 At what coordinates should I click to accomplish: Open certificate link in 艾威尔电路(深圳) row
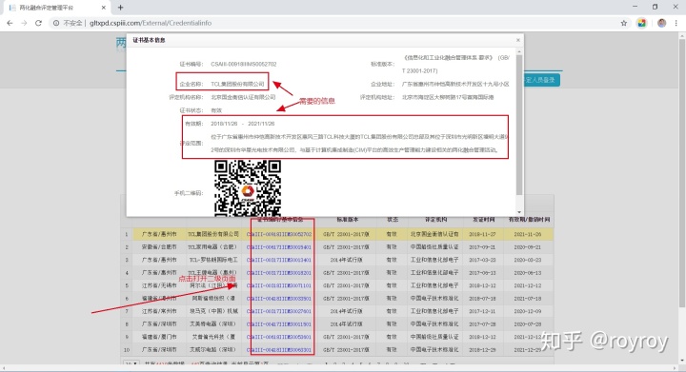click(279, 350)
